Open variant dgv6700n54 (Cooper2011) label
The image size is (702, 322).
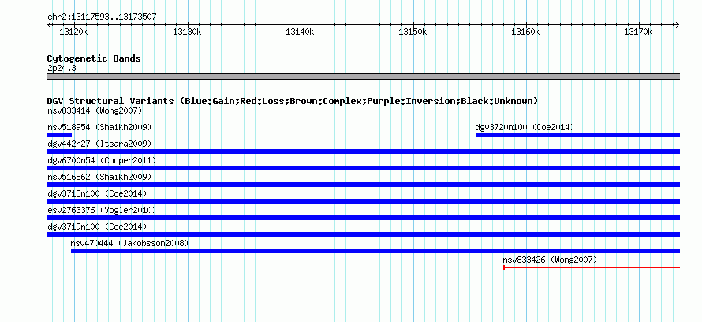(x=102, y=160)
